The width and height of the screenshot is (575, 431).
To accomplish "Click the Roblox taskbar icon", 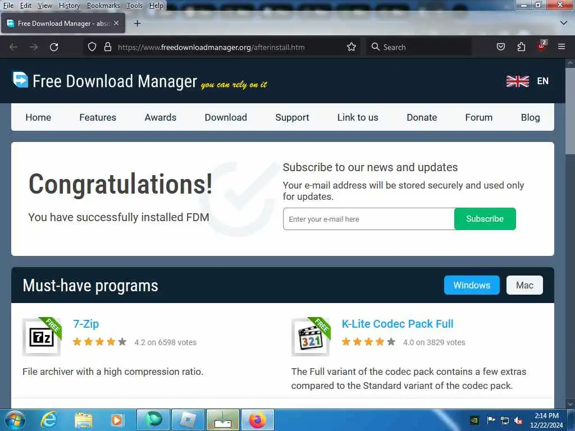I will 188,420.
